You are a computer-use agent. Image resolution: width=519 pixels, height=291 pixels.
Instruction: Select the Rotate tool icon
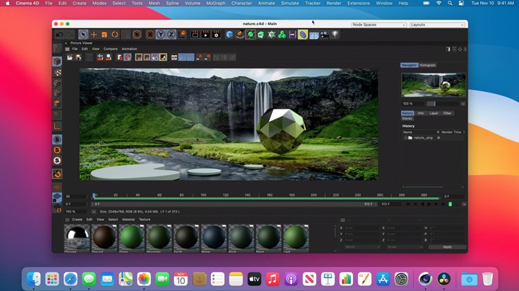pos(115,35)
